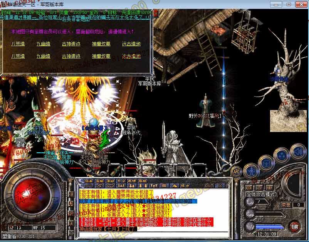Click the two-people icon below 感情
Viewport: 309px width, 242px height.
click(x=132, y=185)
